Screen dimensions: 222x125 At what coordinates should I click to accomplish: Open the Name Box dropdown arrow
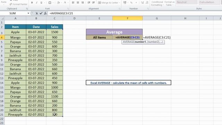[28, 13]
